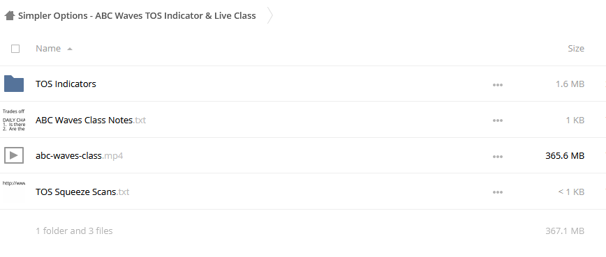Click the home icon in breadcrumb
Viewport: 606px width, 257px height.
click(9, 16)
